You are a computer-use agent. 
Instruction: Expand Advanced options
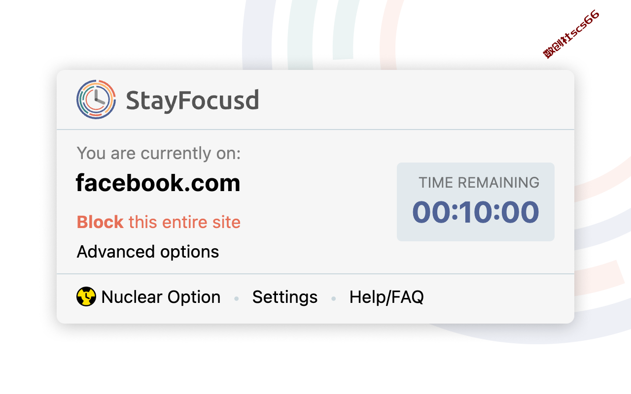(x=148, y=252)
